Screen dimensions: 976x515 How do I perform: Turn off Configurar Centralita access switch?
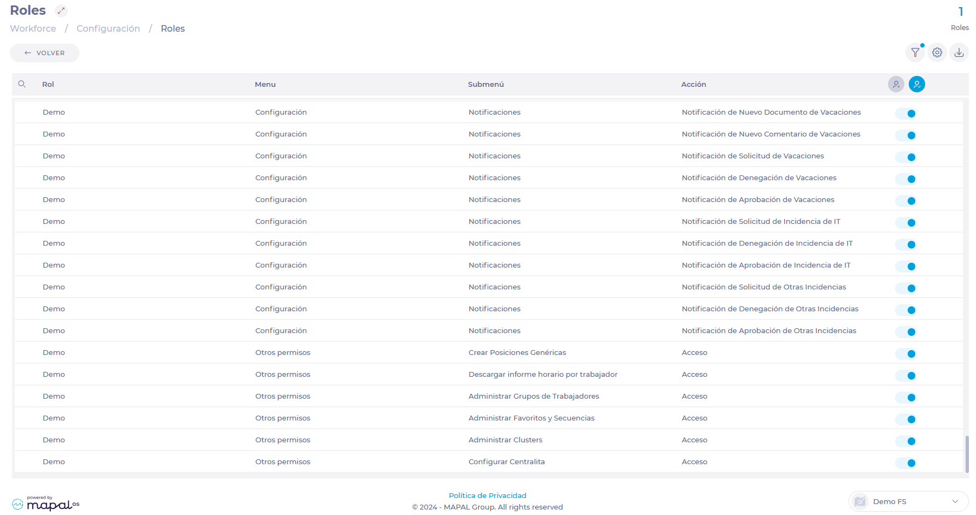906,463
